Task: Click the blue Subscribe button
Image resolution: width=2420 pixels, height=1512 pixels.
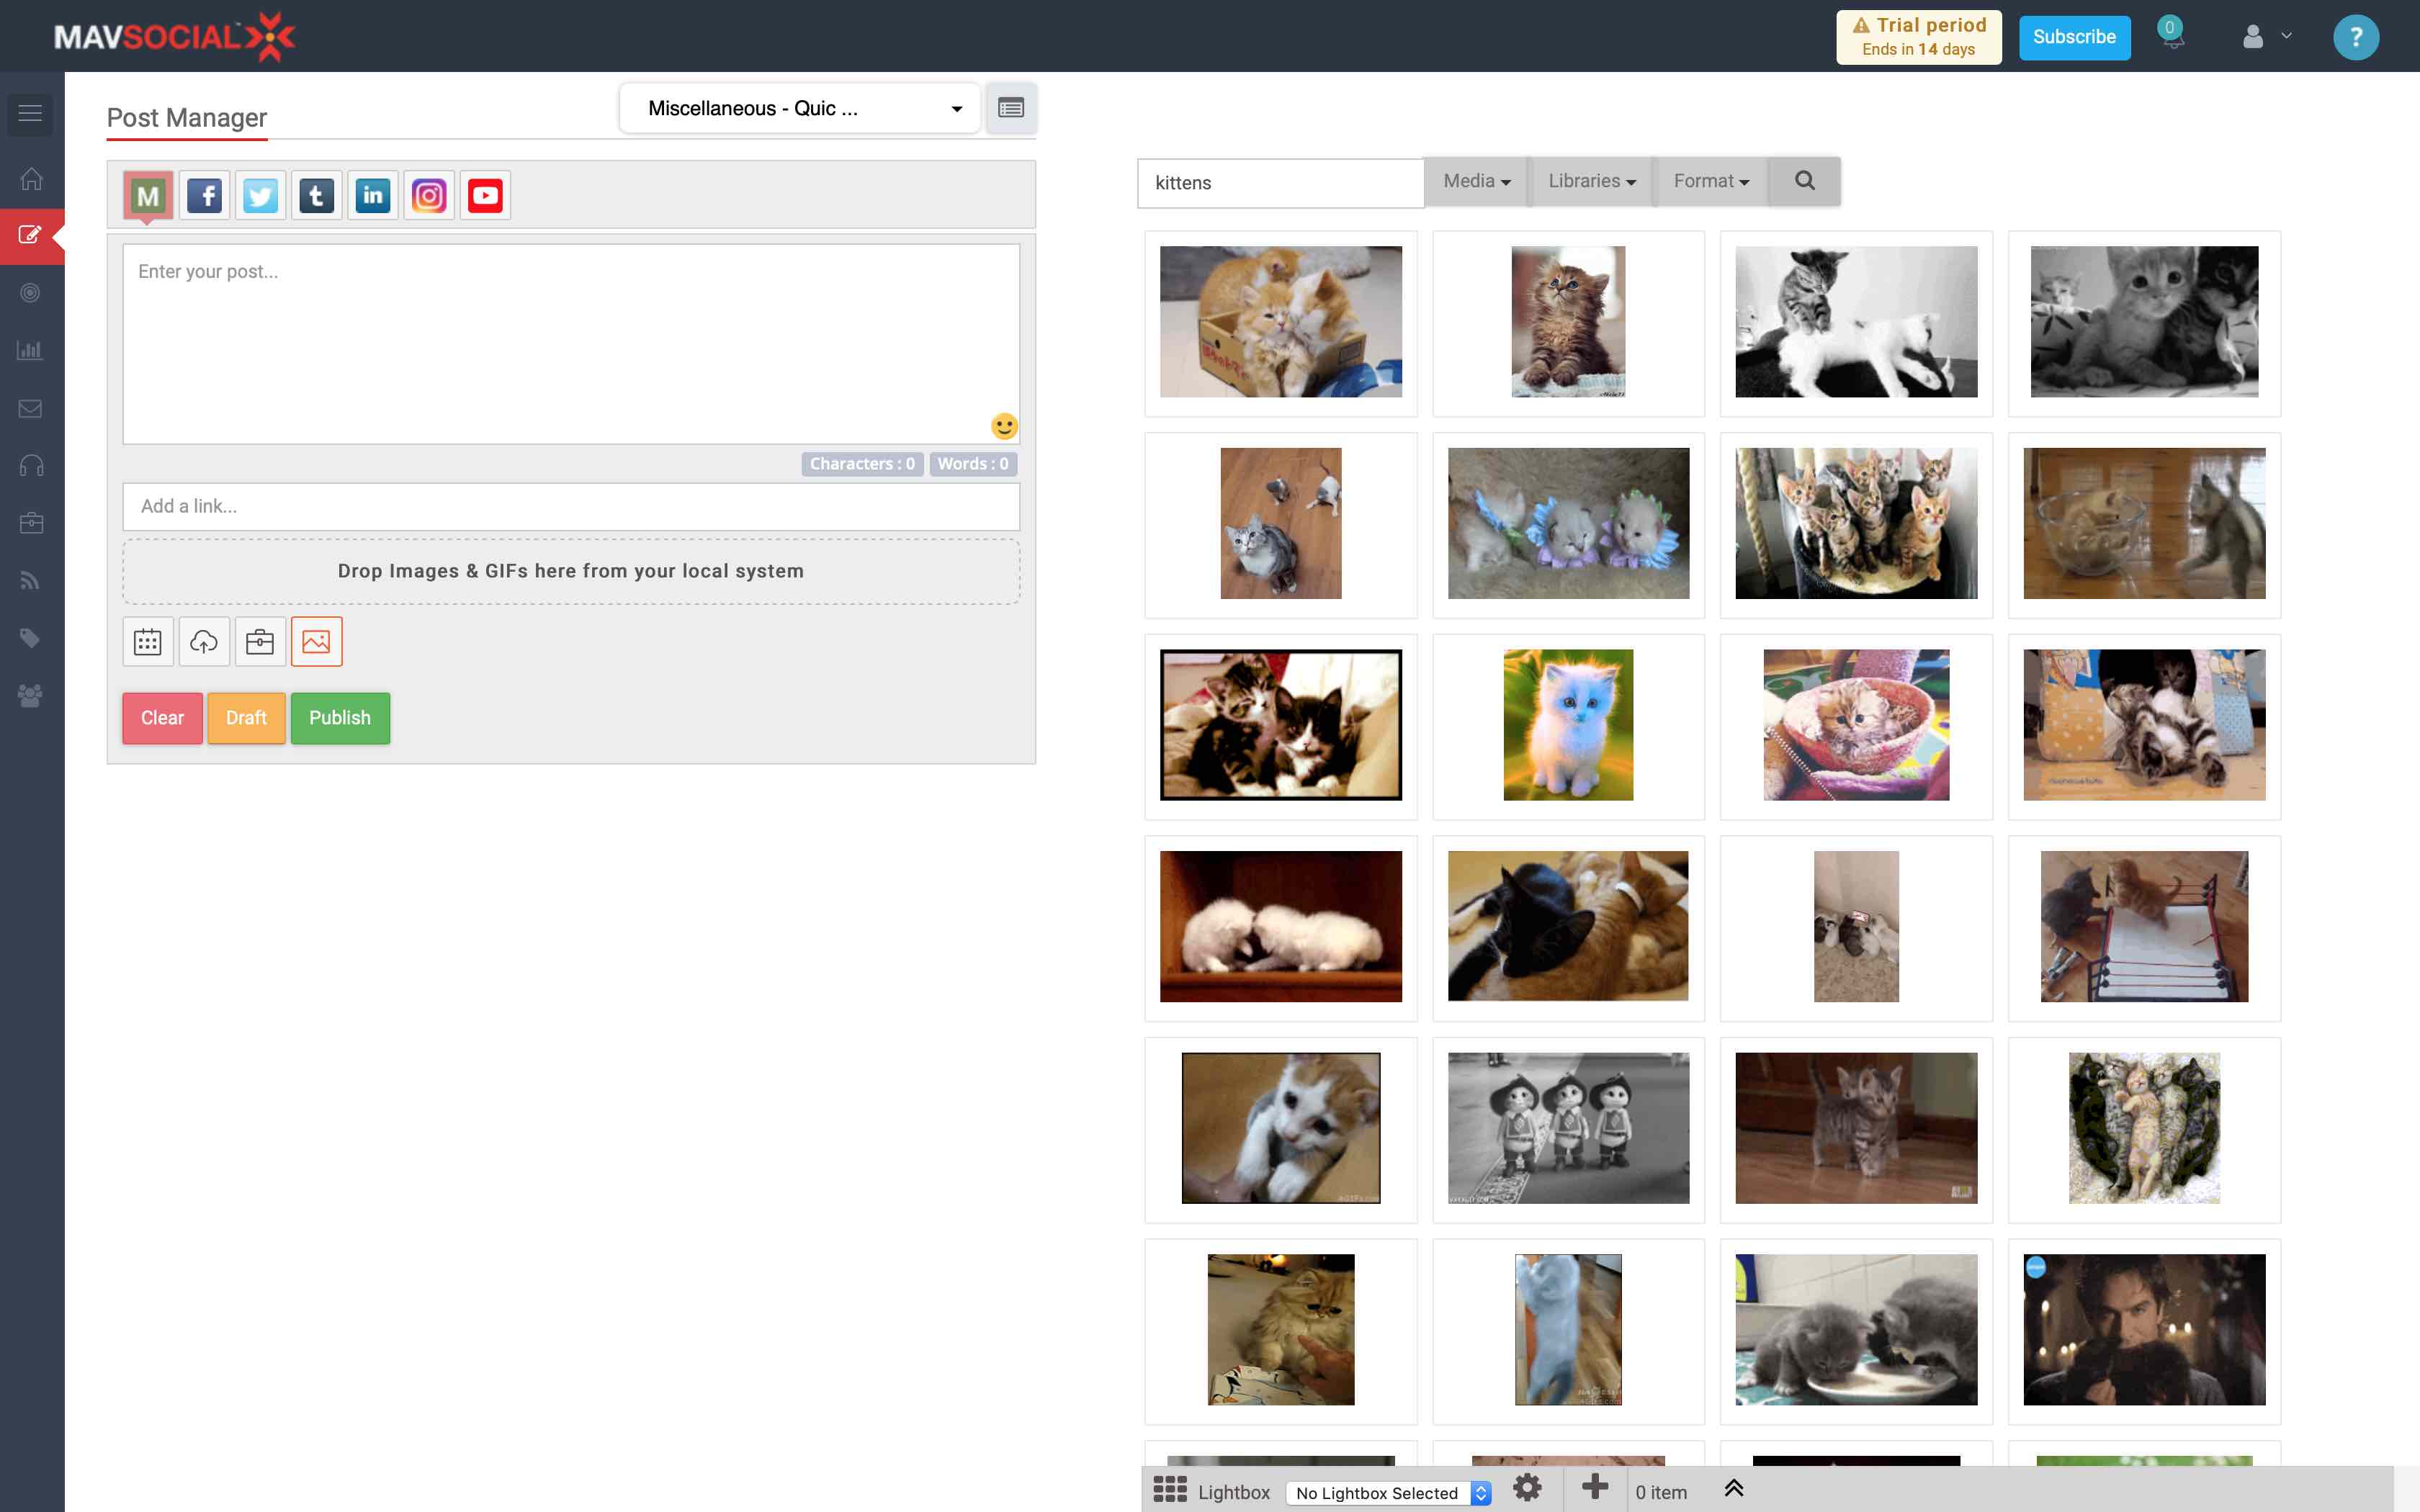Action: click(2074, 37)
